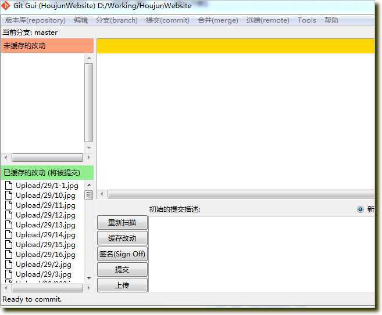Open the 远端(remote) menu
The image size is (382, 315).
pyautogui.click(x=267, y=20)
